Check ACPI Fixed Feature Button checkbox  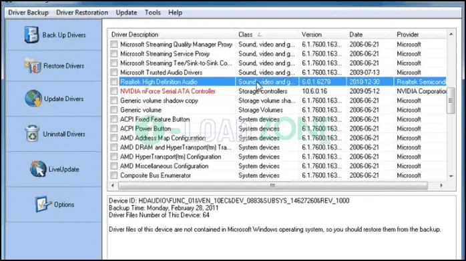coord(113,119)
